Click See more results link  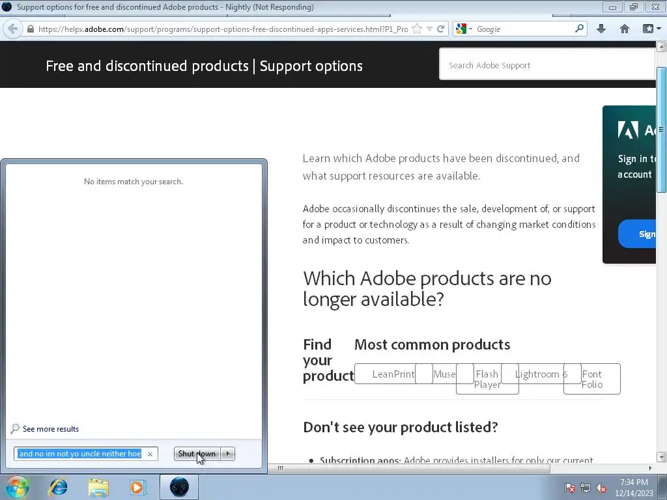(51, 429)
